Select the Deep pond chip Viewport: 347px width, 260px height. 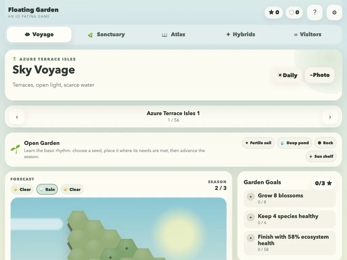294,143
